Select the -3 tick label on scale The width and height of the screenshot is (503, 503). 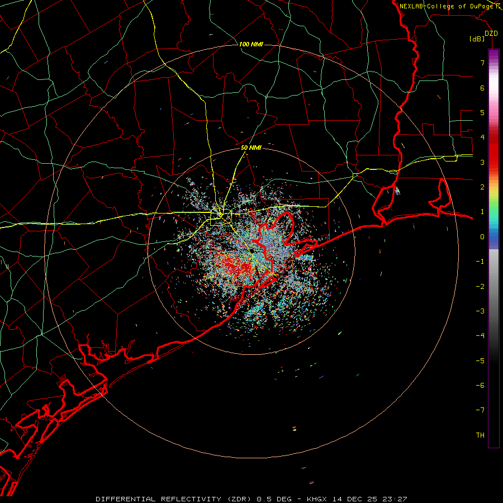(480, 311)
